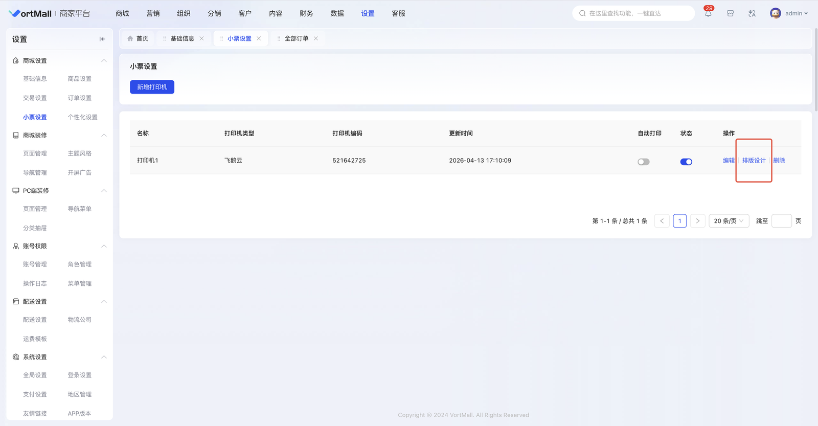The height and width of the screenshot is (426, 818).
Task: Click the 跳至 page number input
Action: pyautogui.click(x=781, y=221)
